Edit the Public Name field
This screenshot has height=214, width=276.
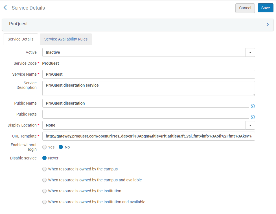click(x=146, y=103)
